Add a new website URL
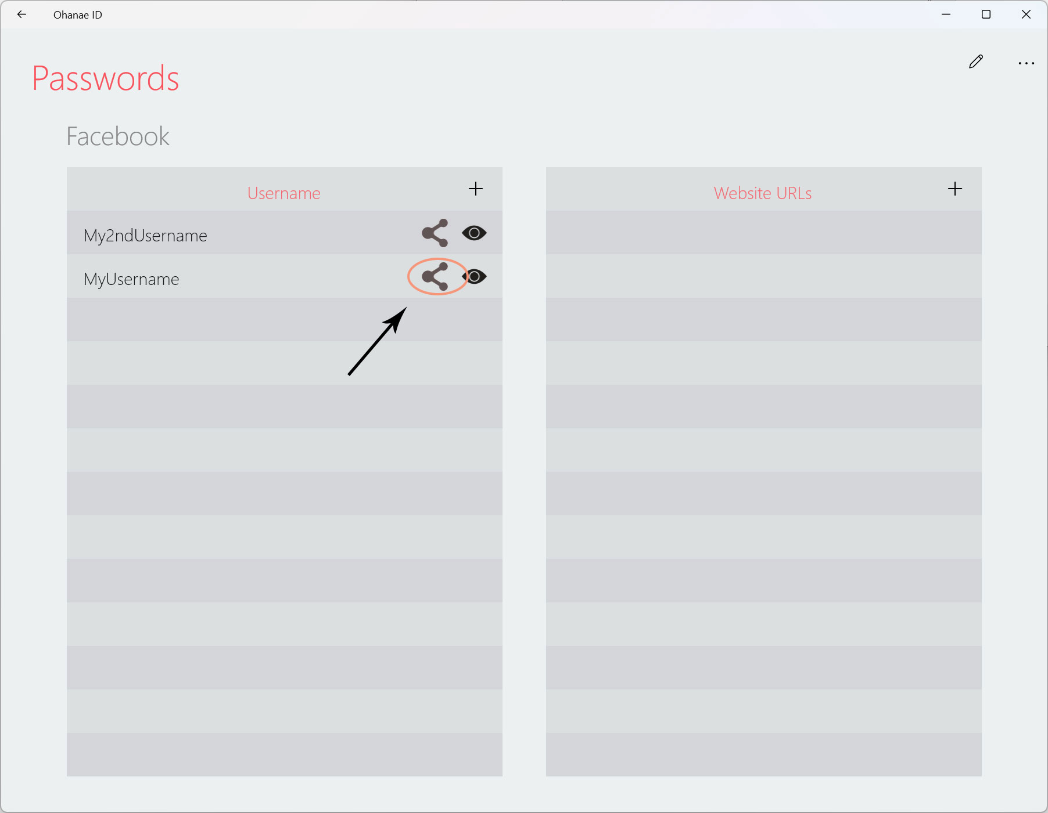This screenshot has width=1048, height=813. (955, 189)
